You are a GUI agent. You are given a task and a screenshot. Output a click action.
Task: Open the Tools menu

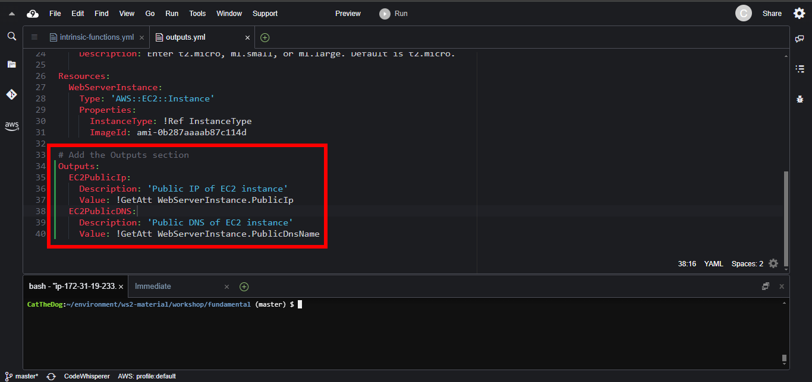tap(197, 14)
